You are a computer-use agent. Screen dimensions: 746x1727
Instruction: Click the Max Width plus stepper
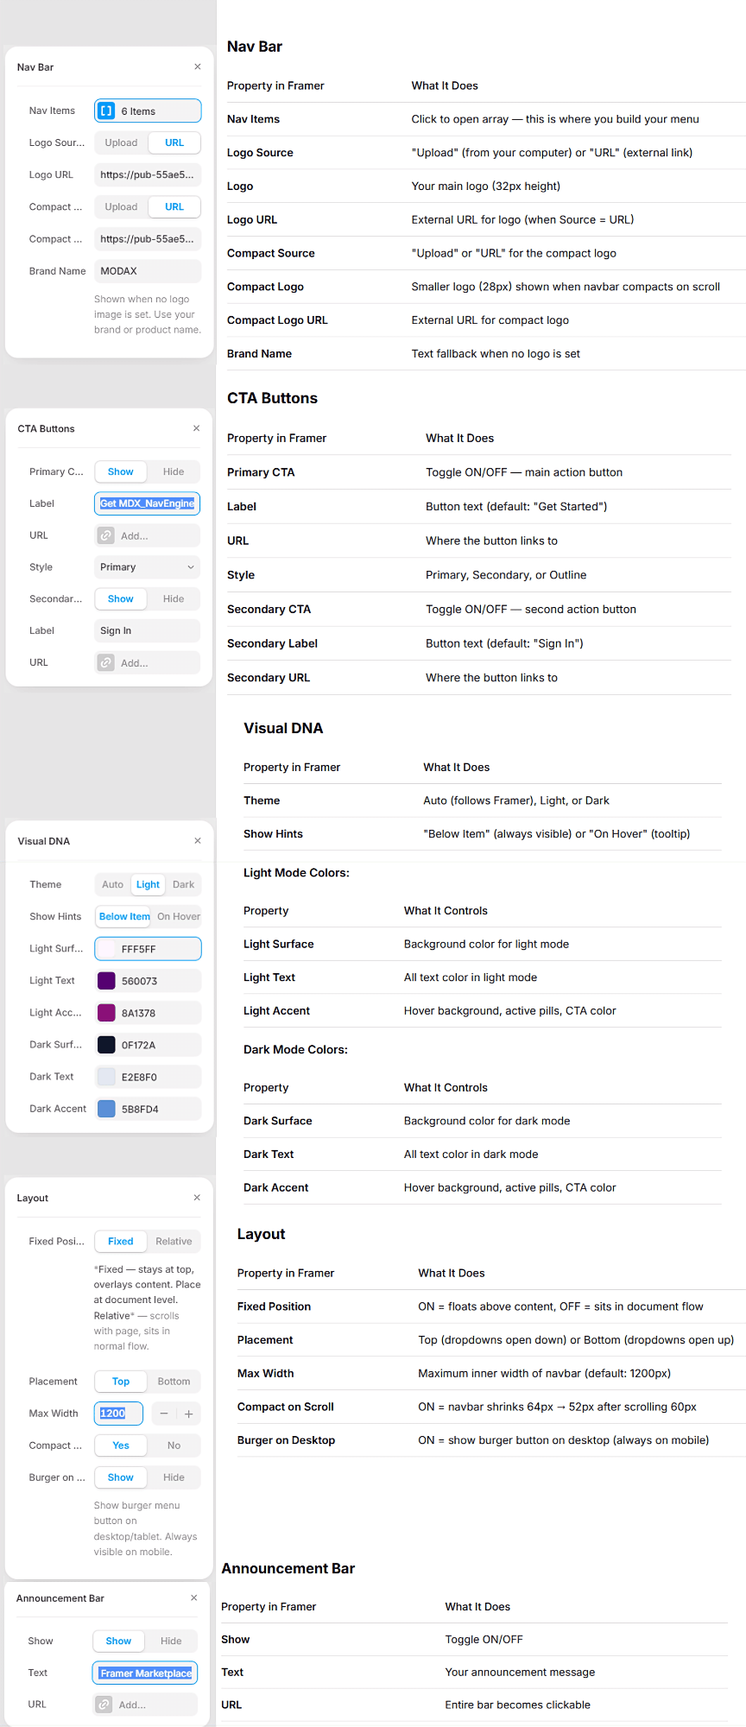click(188, 1414)
